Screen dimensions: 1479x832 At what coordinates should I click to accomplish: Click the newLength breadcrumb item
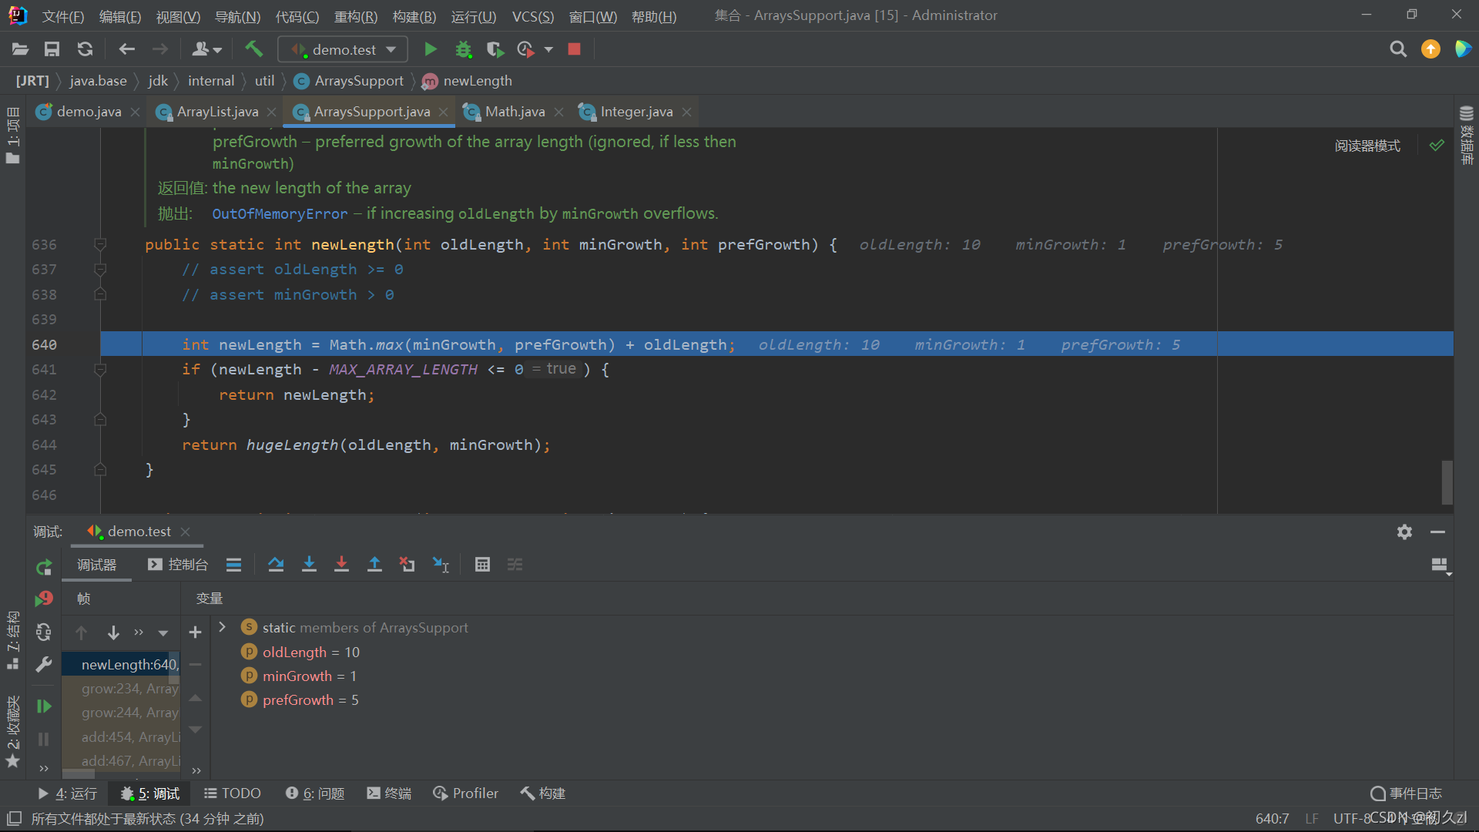(477, 81)
